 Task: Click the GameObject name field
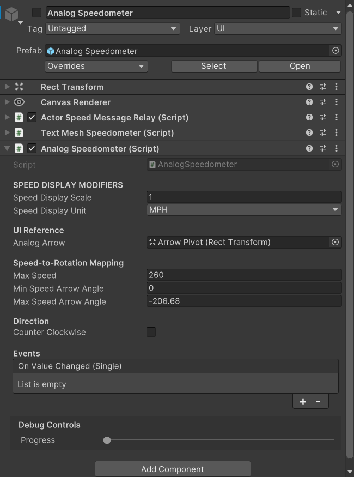(168, 13)
